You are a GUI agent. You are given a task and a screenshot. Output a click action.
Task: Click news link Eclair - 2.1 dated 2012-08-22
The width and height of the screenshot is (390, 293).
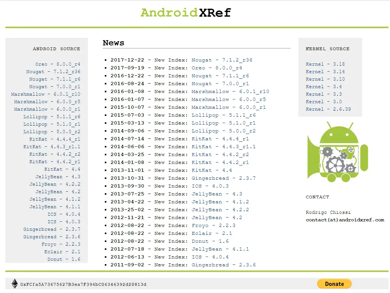212,233
